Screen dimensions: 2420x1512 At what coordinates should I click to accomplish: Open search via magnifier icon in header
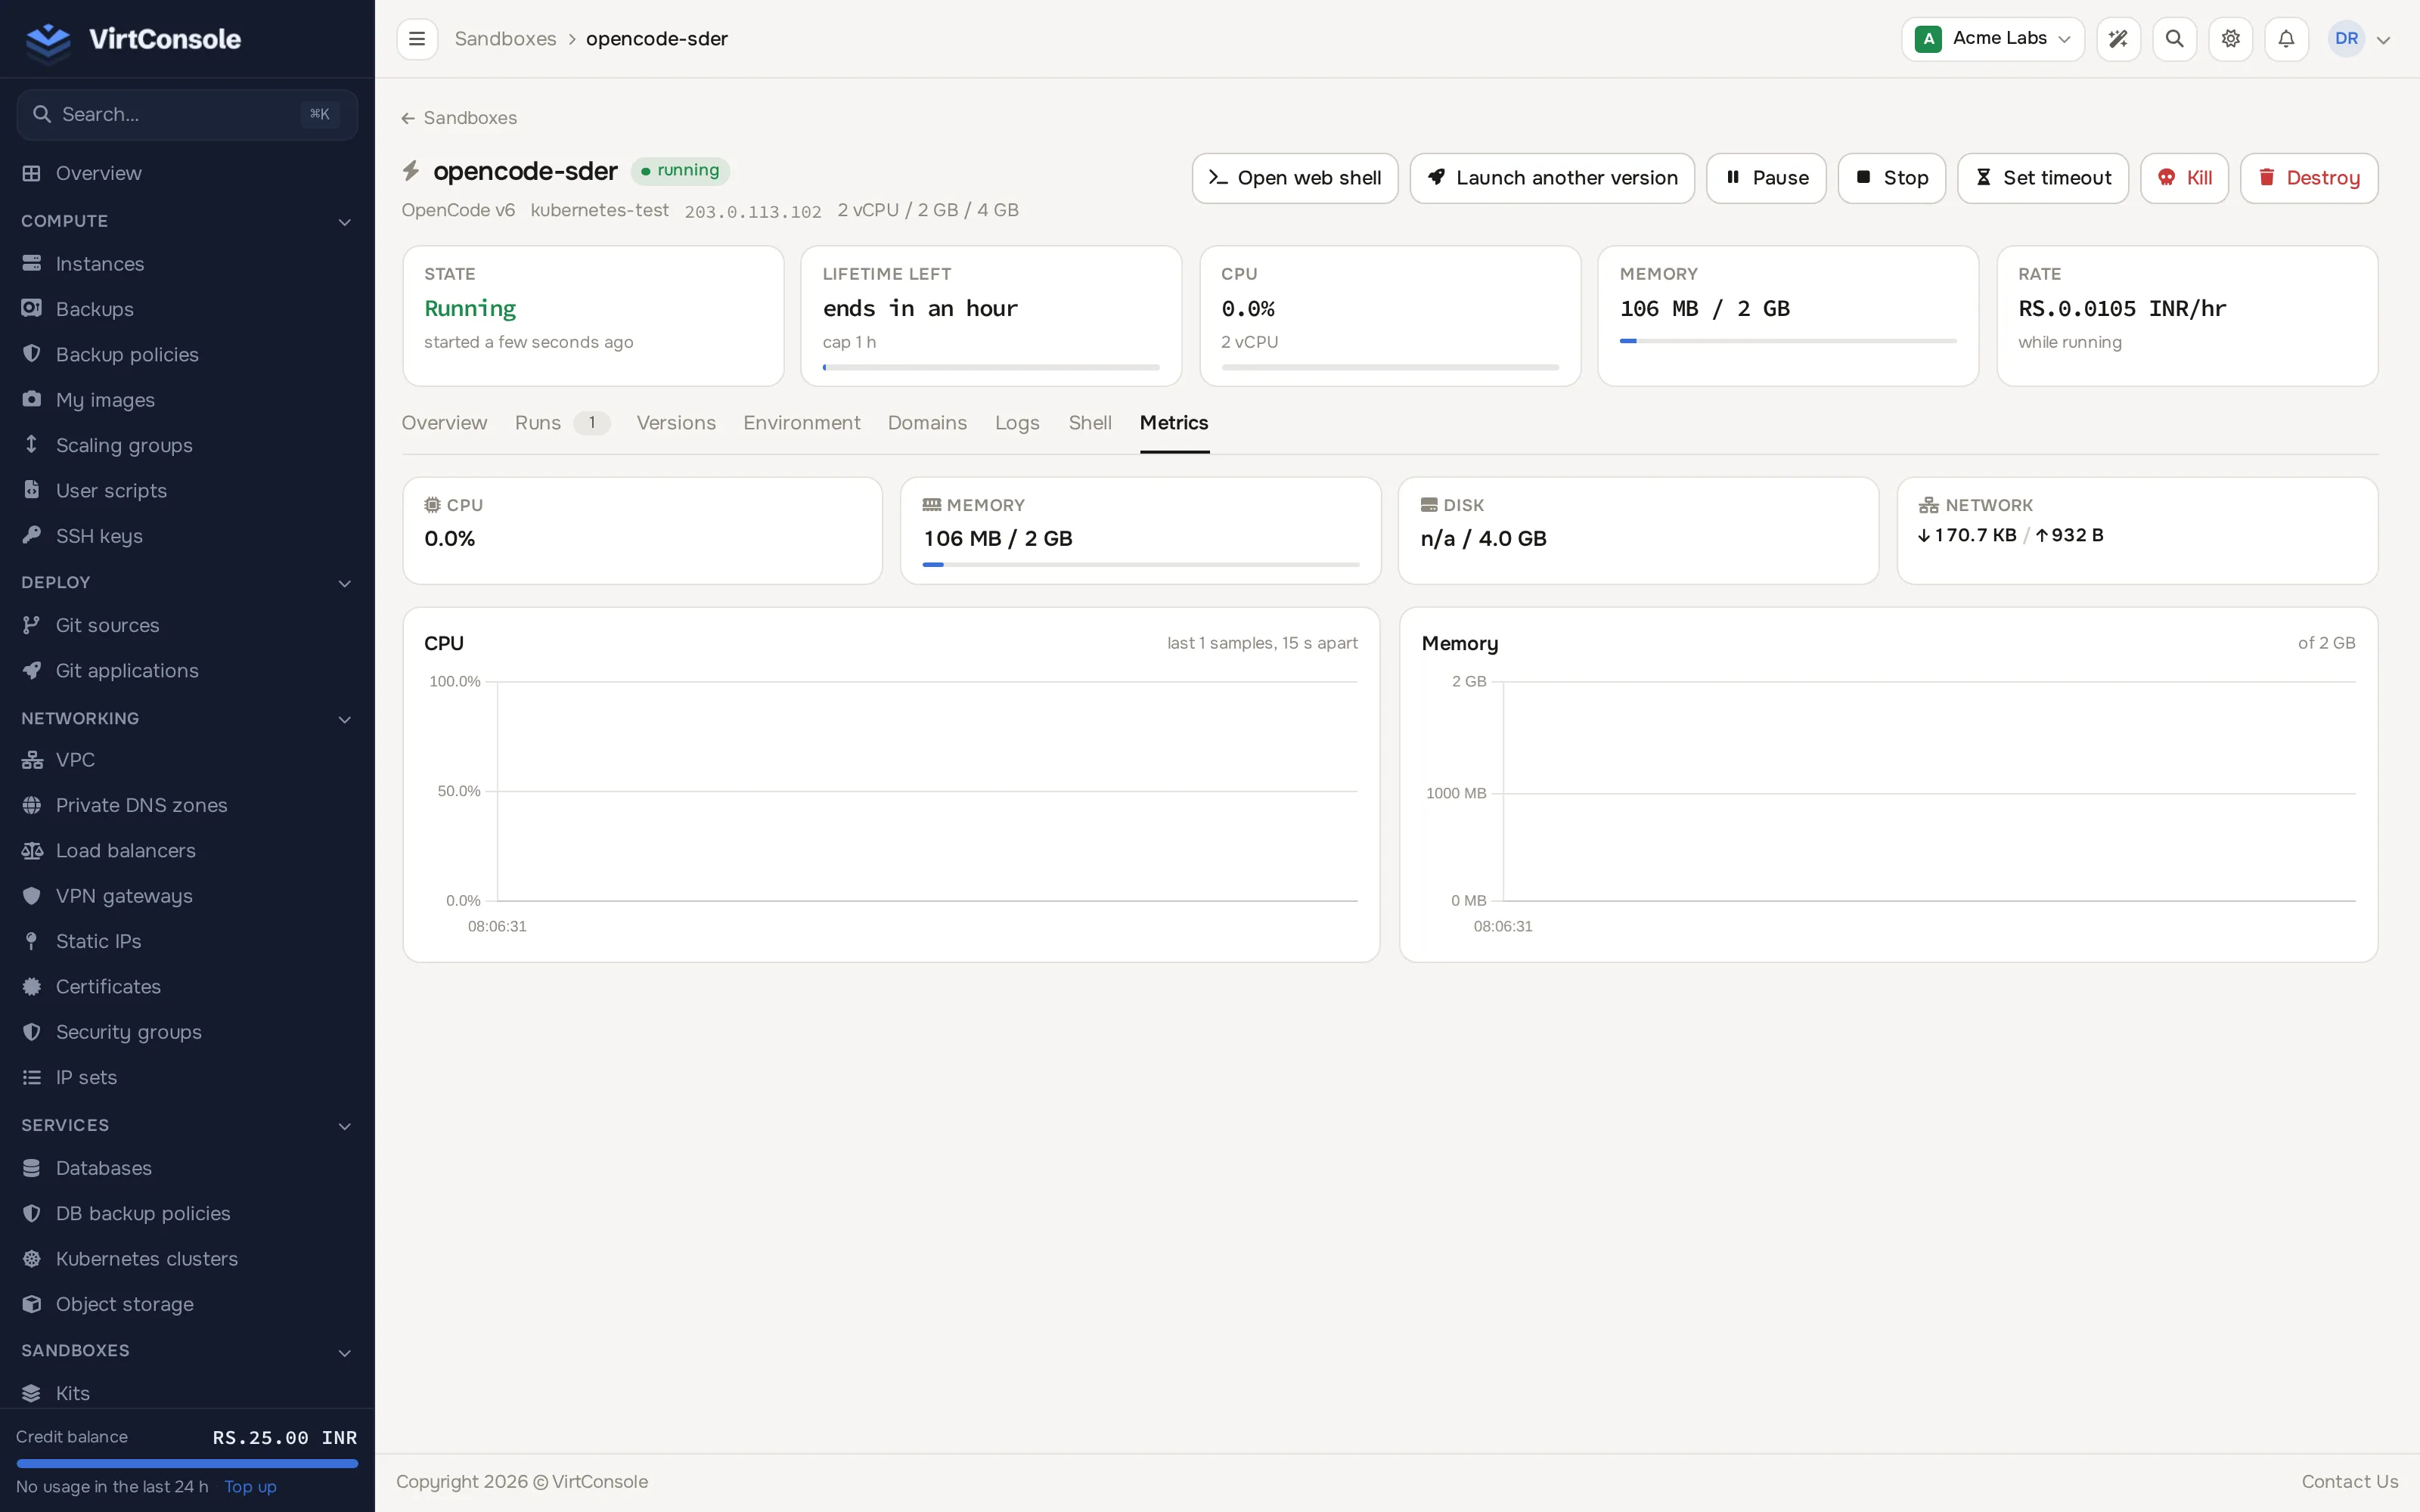pos(2174,39)
